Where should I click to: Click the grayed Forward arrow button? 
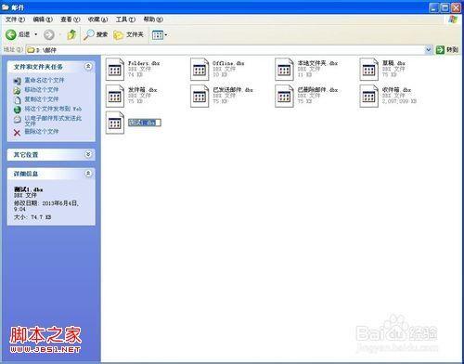pos(49,34)
